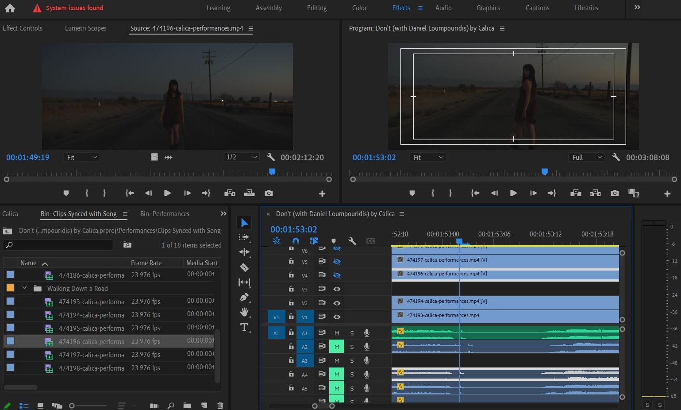Screen dimensions: 681x410
Task: Step forward one frame in Program monitor
Action: (533, 193)
